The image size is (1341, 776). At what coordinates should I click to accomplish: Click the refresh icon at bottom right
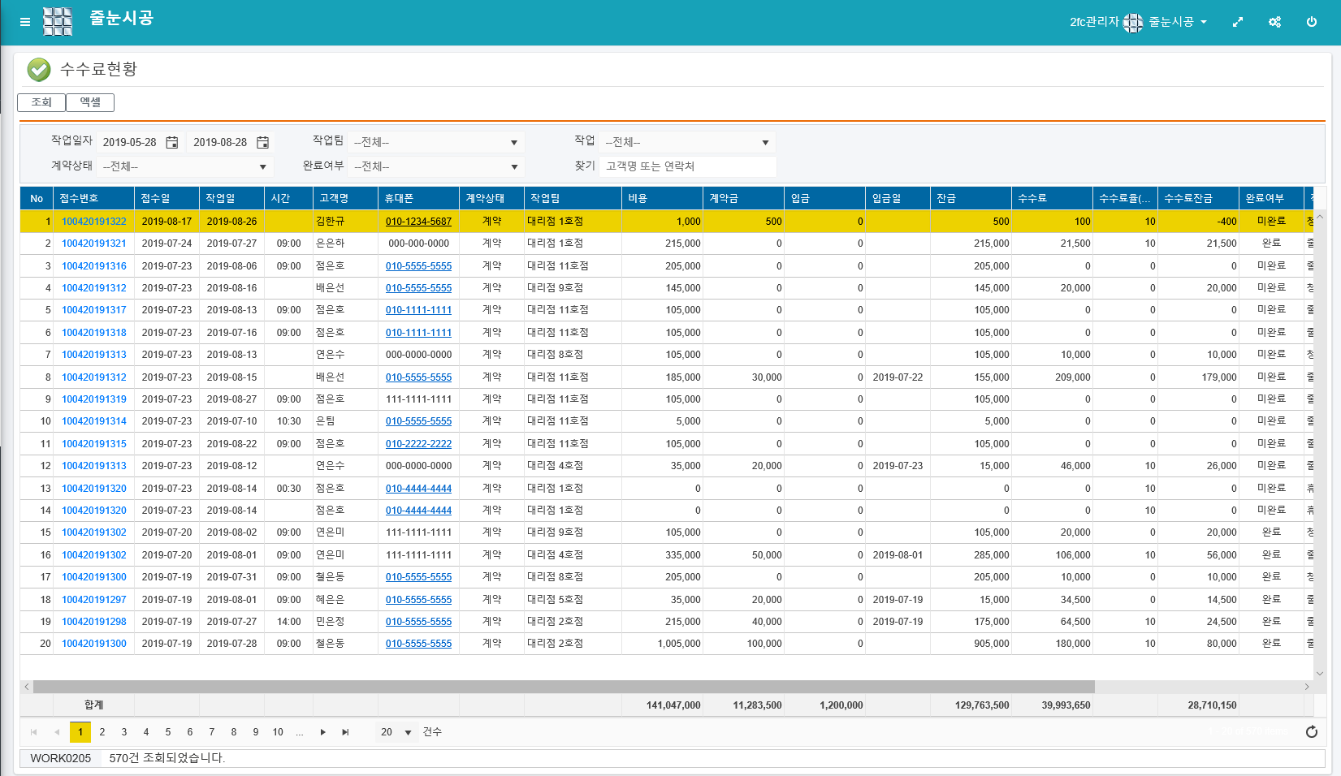[1311, 732]
